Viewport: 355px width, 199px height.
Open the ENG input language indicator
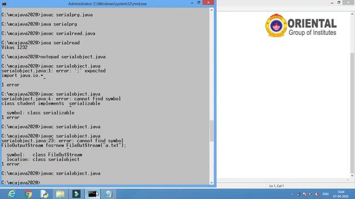click(326, 194)
